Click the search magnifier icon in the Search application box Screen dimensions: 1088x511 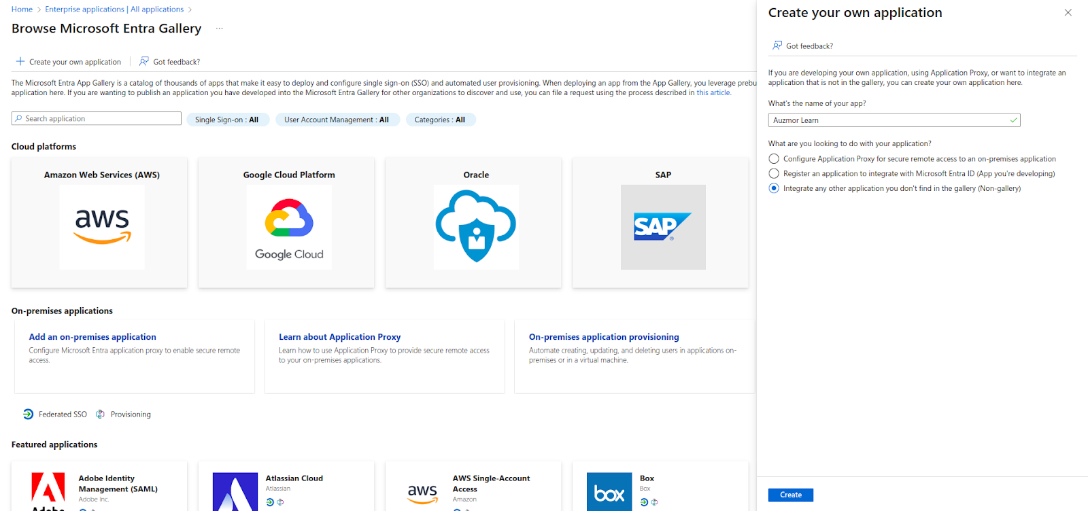click(18, 118)
